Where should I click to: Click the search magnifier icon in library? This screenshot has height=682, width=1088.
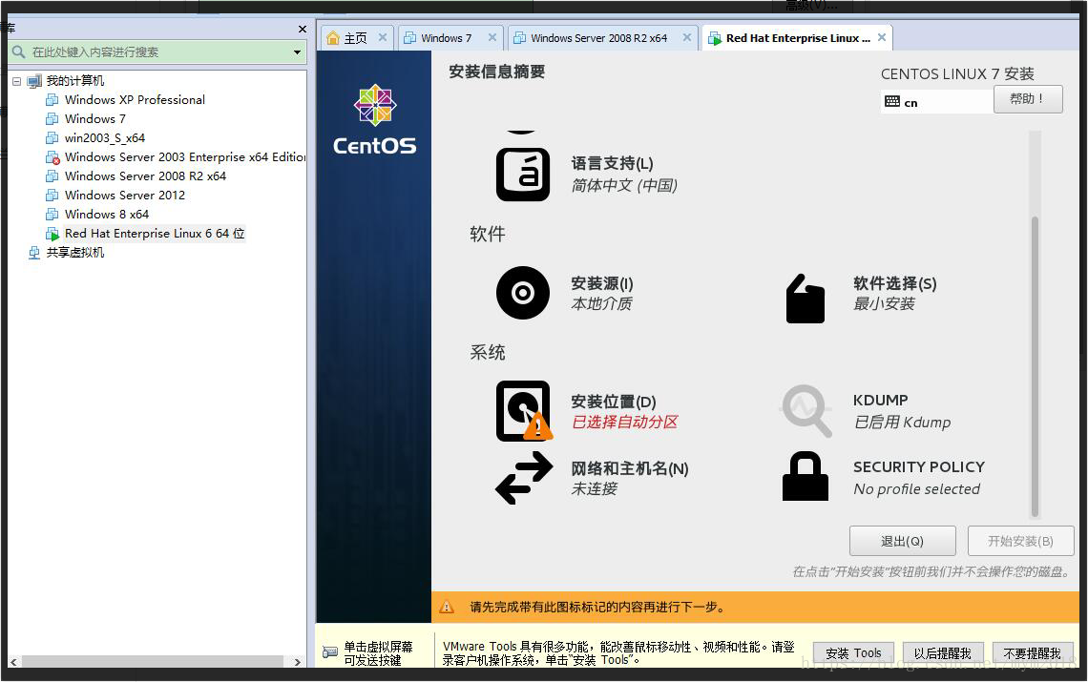tap(19, 52)
